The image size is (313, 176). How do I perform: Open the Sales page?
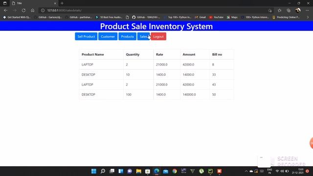click(143, 37)
